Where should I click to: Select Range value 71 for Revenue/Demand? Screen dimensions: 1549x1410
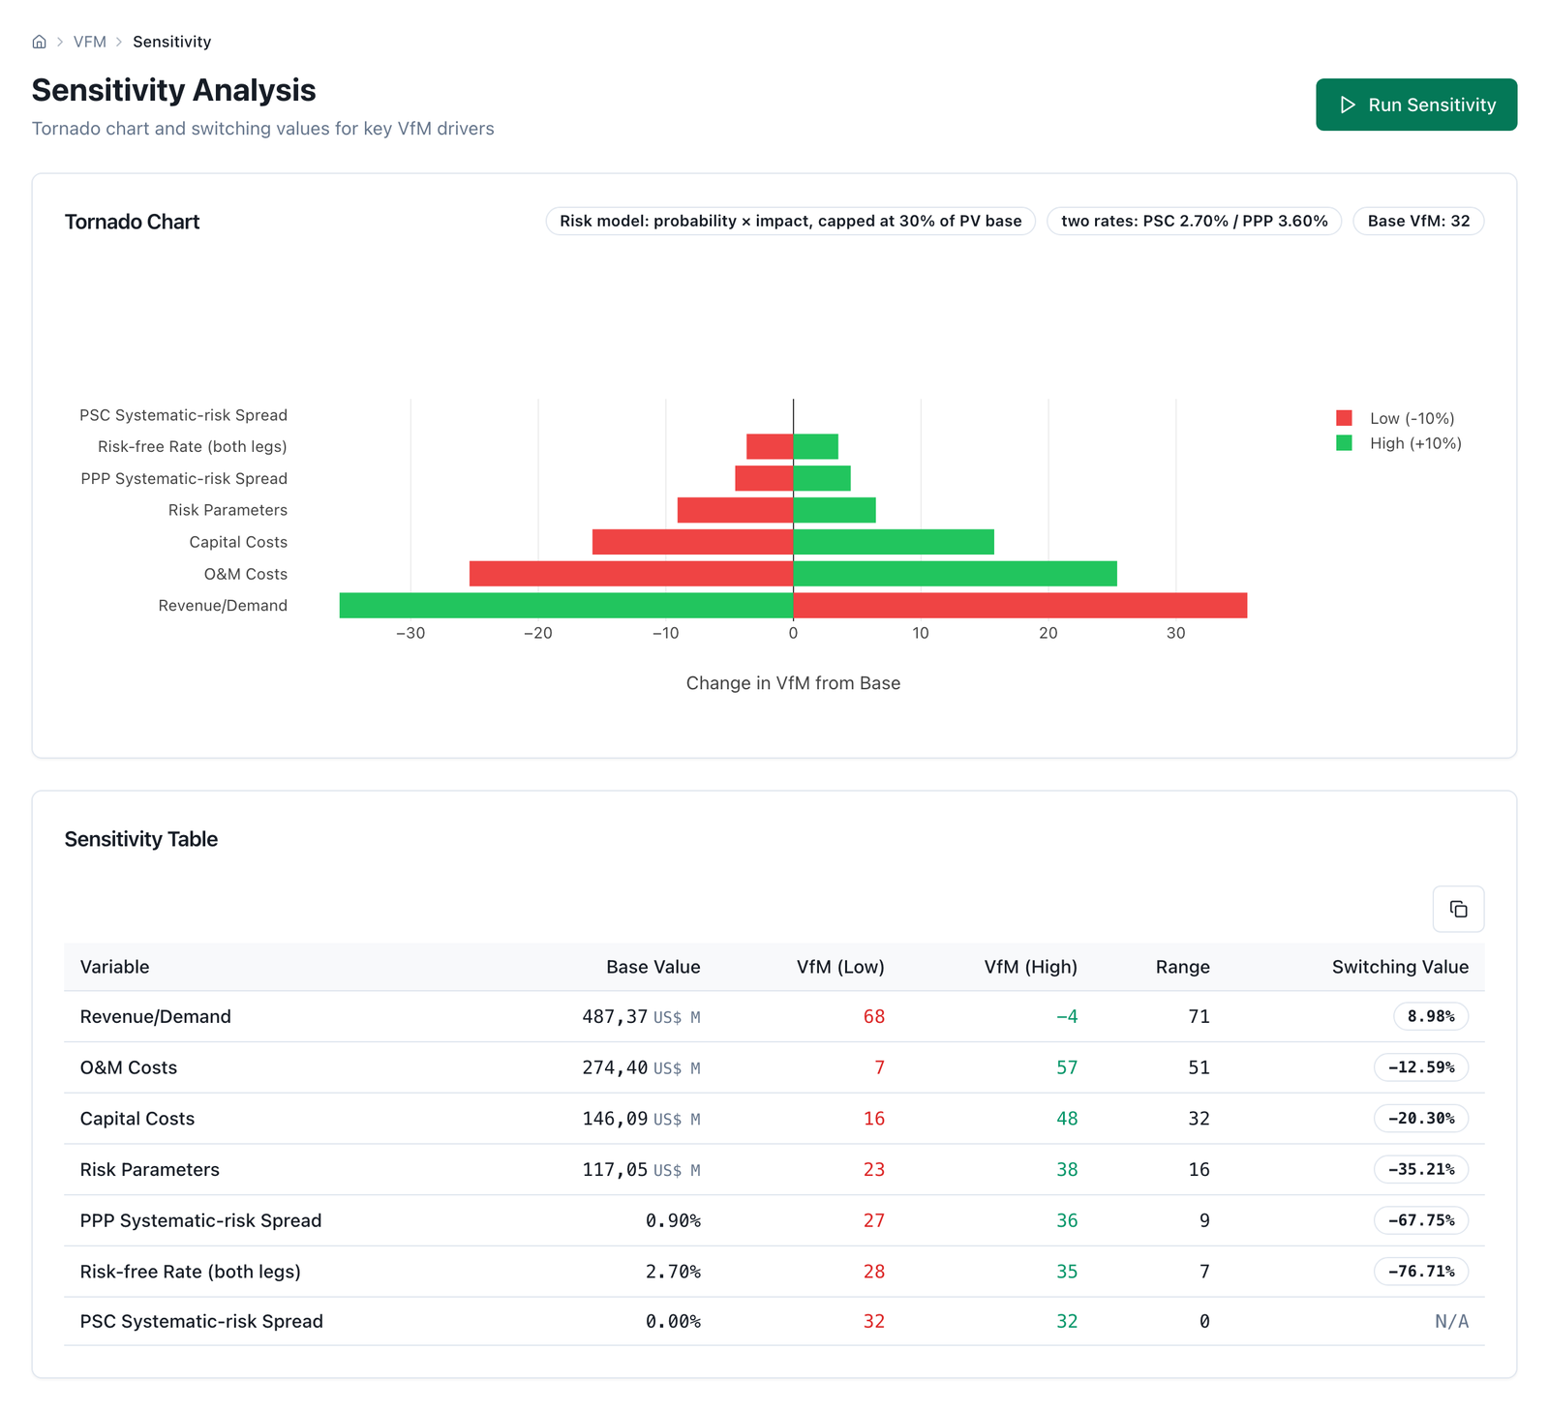1199,1016
